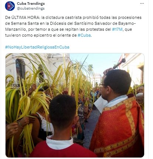Click the raised microphone in the photo
The height and width of the screenshot is (159, 153).
tap(119, 63)
